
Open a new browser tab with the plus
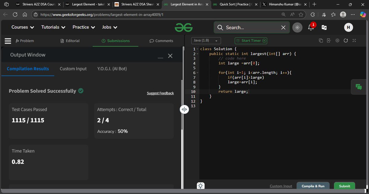tap(314, 4)
